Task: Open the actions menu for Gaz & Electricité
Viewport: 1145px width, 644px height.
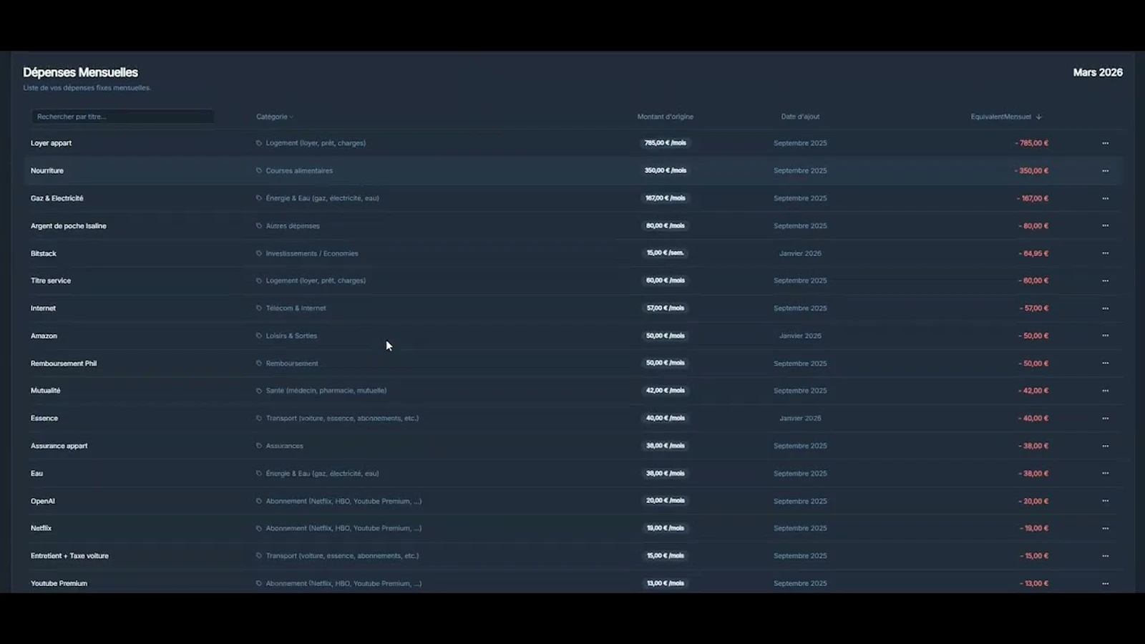Action: click(x=1105, y=198)
